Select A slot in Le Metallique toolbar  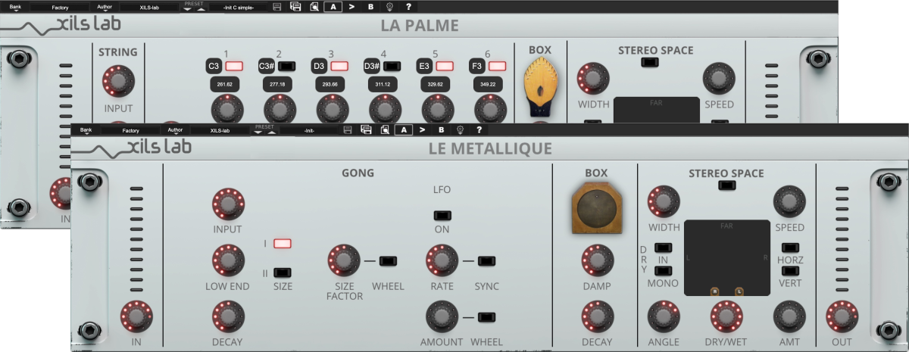403,129
